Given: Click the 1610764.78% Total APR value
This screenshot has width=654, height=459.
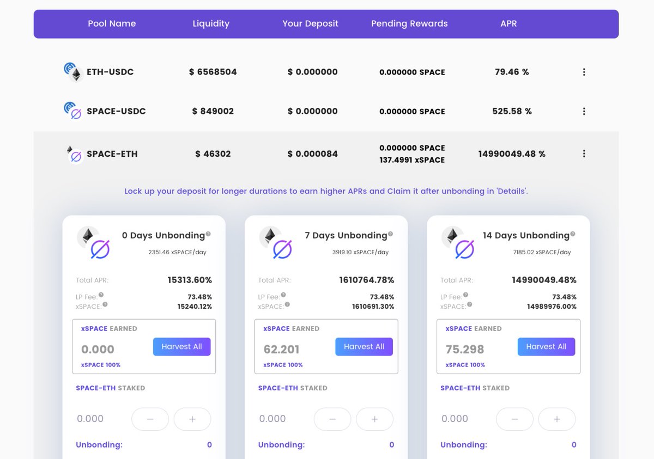Looking at the screenshot, I should (367, 280).
